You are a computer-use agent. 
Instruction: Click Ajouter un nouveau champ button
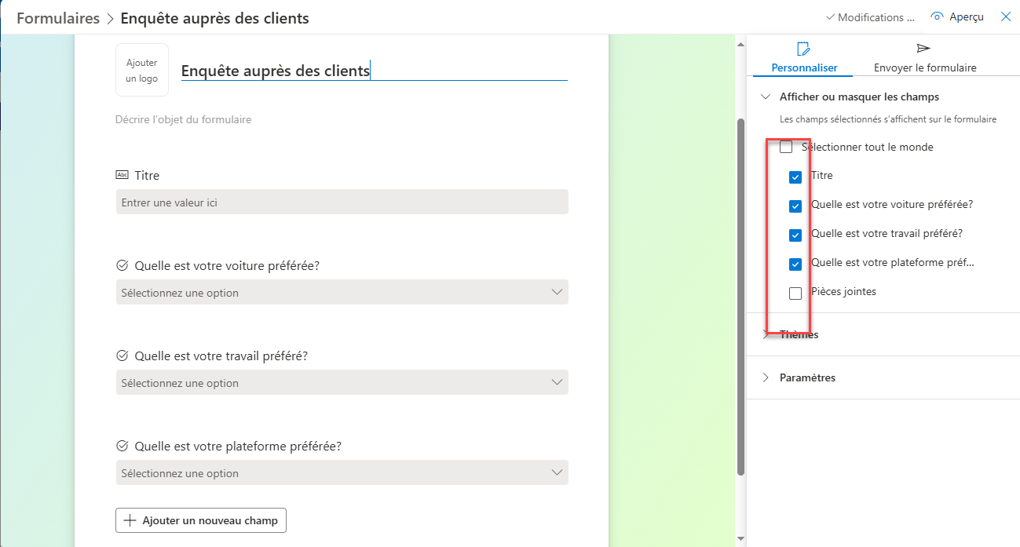(x=201, y=520)
